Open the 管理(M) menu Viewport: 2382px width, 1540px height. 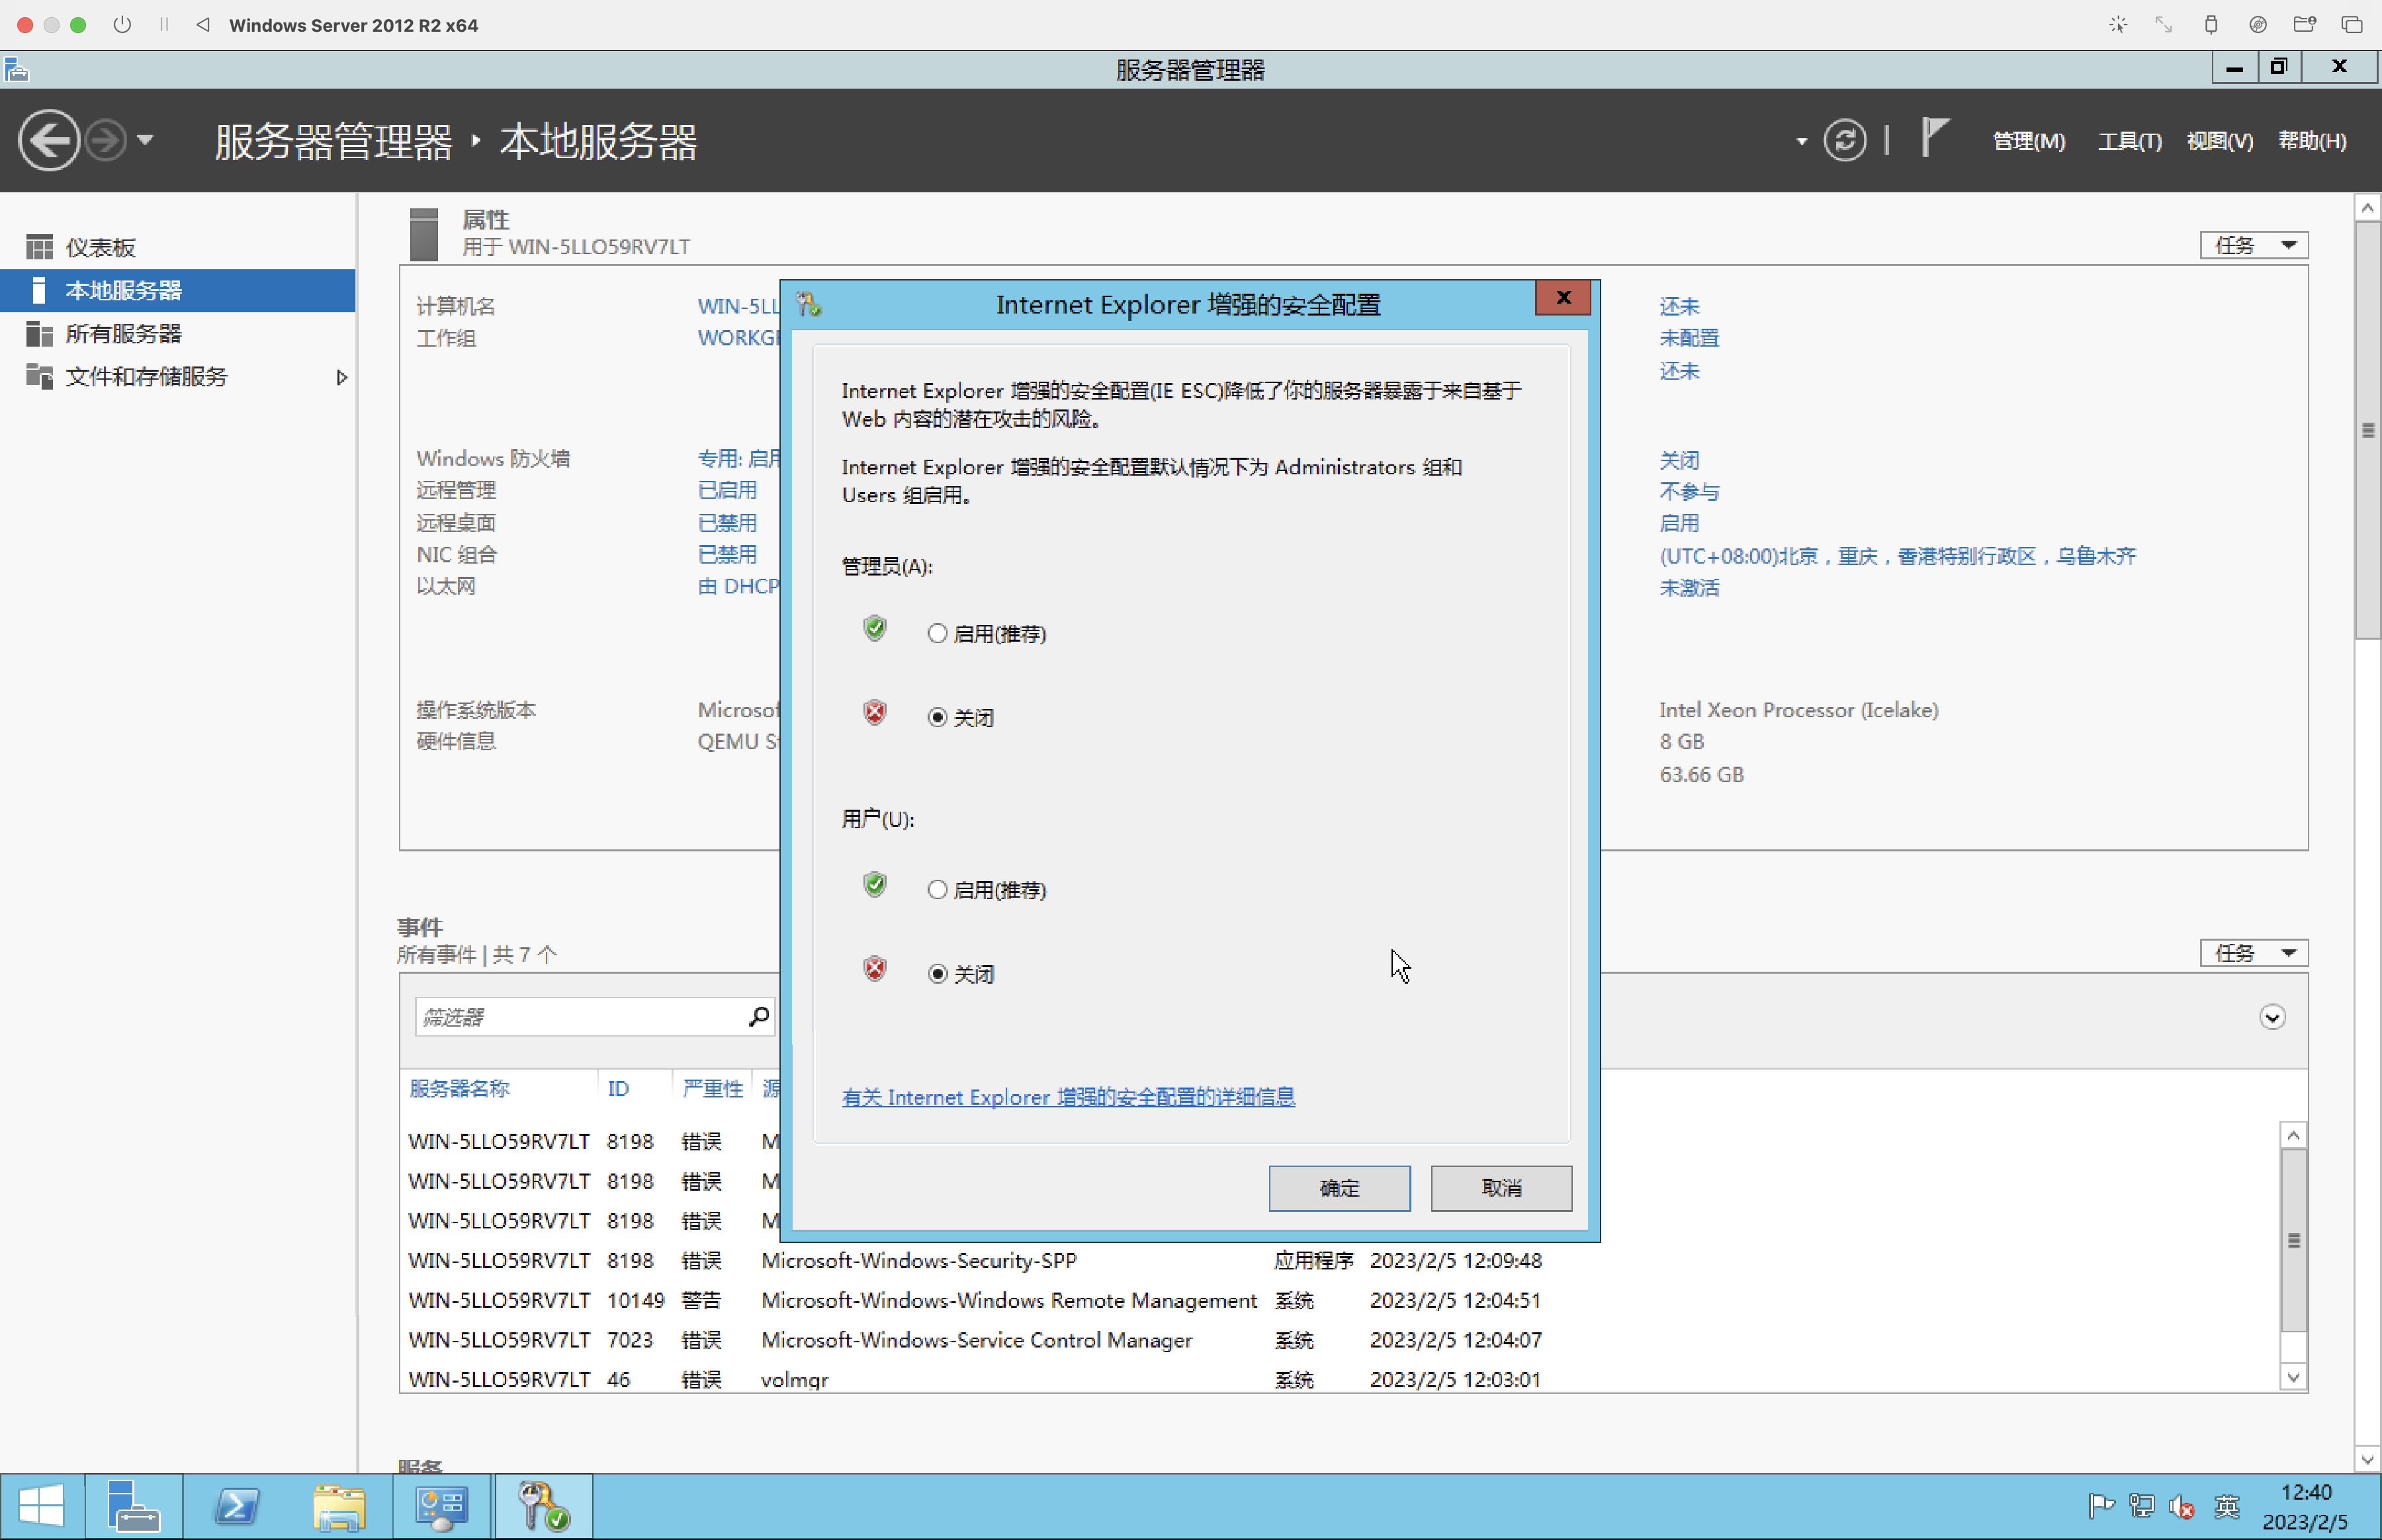click(2029, 141)
